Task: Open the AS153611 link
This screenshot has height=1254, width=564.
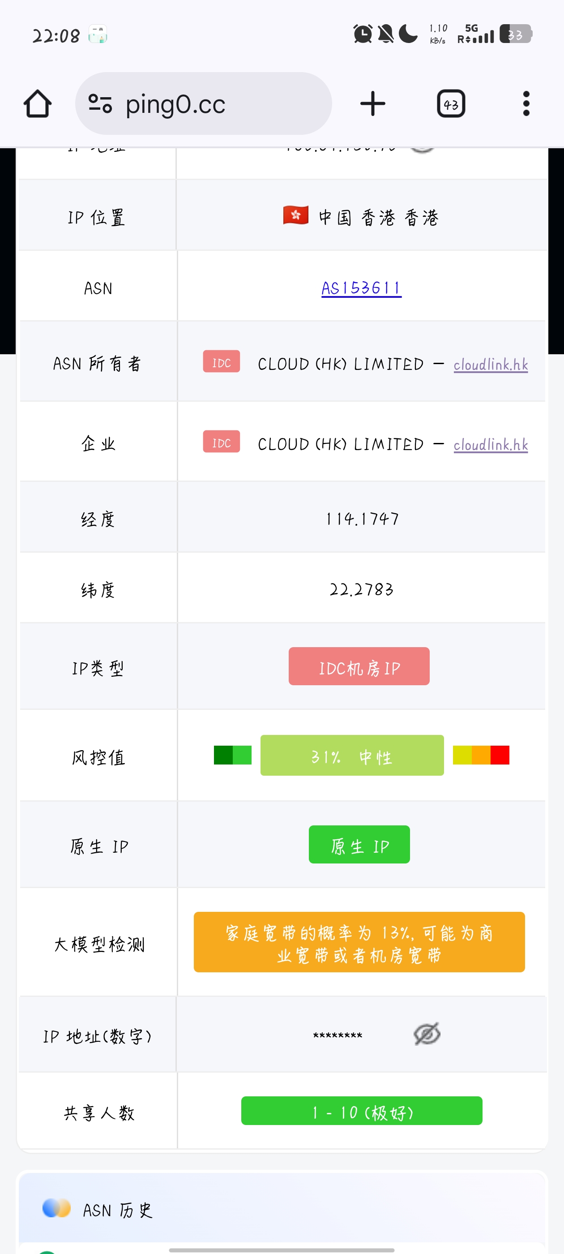Action: tap(361, 288)
